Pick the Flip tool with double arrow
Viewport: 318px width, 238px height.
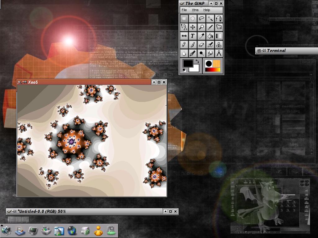coord(184,36)
